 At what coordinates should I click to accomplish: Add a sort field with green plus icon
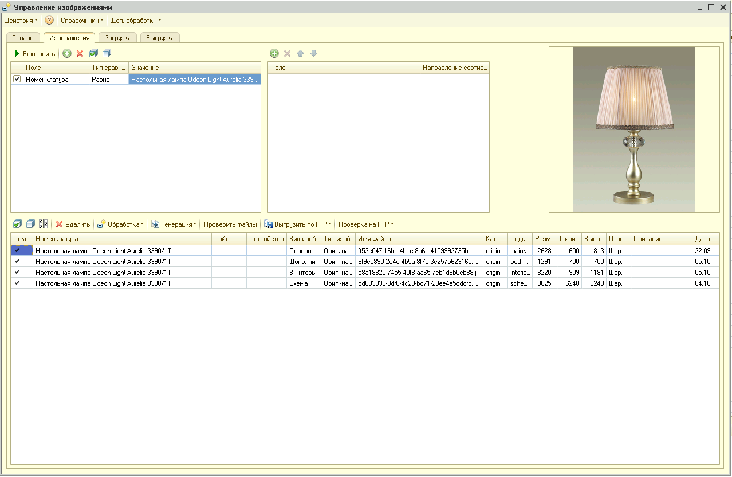274,54
